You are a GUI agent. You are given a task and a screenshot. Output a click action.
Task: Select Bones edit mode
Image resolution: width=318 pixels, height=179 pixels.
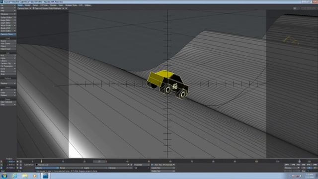click(71, 168)
